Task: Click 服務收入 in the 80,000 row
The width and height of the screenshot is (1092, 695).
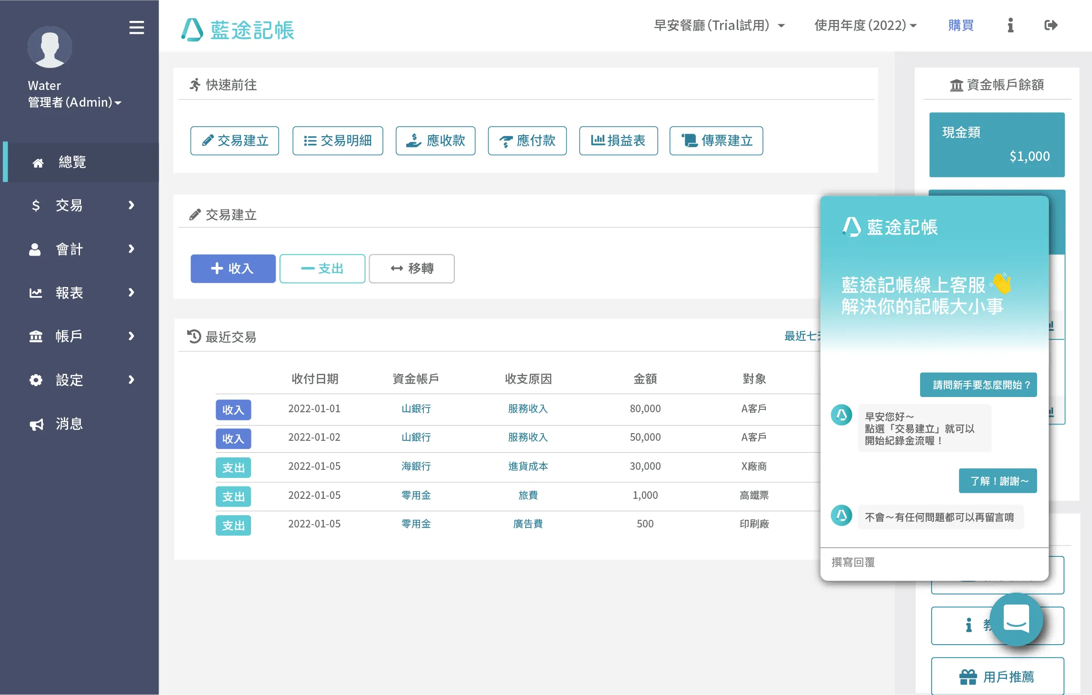Action: tap(528, 408)
